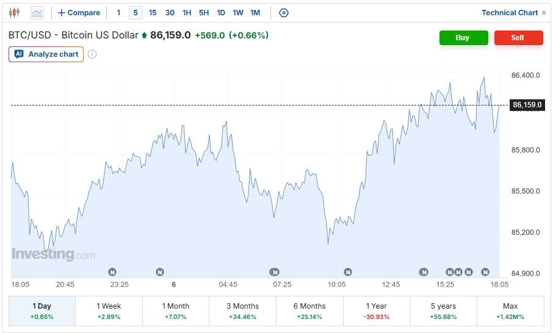Click the 85,800.0 axis label

point(526,150)
